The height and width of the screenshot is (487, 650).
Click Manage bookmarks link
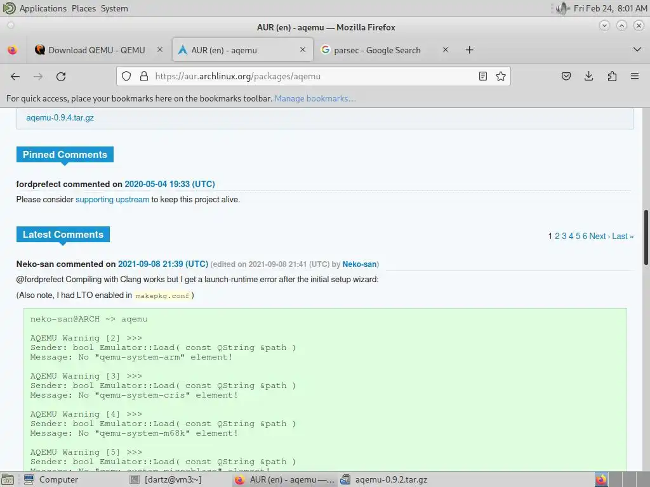point(315,98)
